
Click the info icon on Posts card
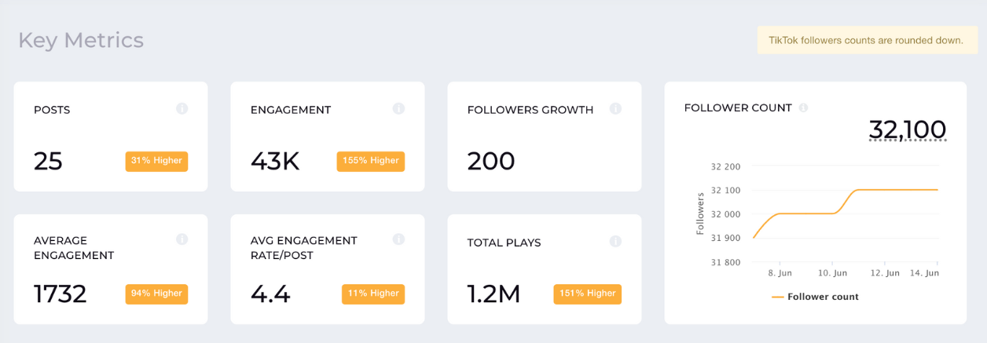point(182,108)
